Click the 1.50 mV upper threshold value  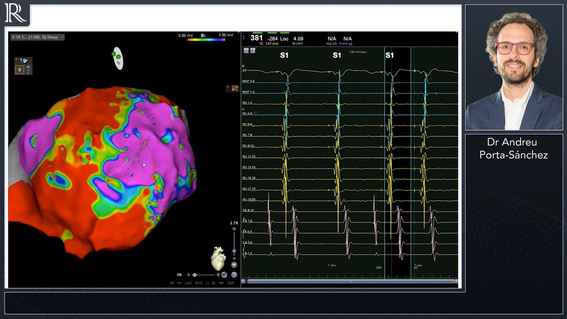[x=225, y=35]
